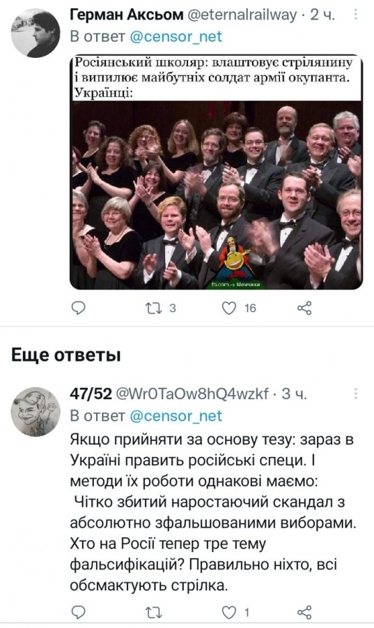This screenshot has height=628, width=374.
Task: Share the 47/52 user's tweet
Action: point(304,612)
